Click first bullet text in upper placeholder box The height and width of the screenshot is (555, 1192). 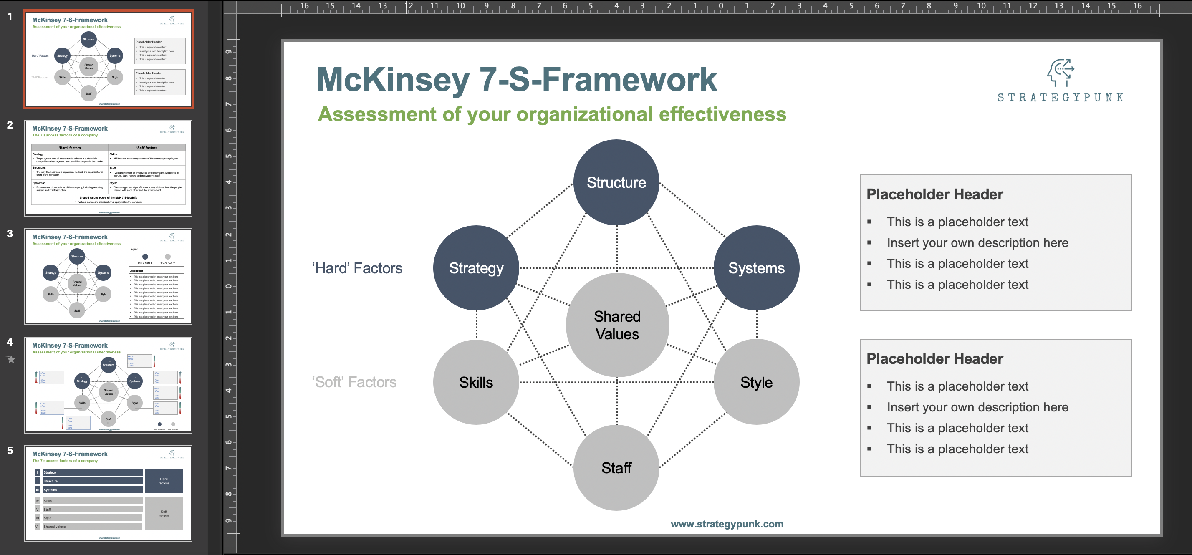[957, 222]
